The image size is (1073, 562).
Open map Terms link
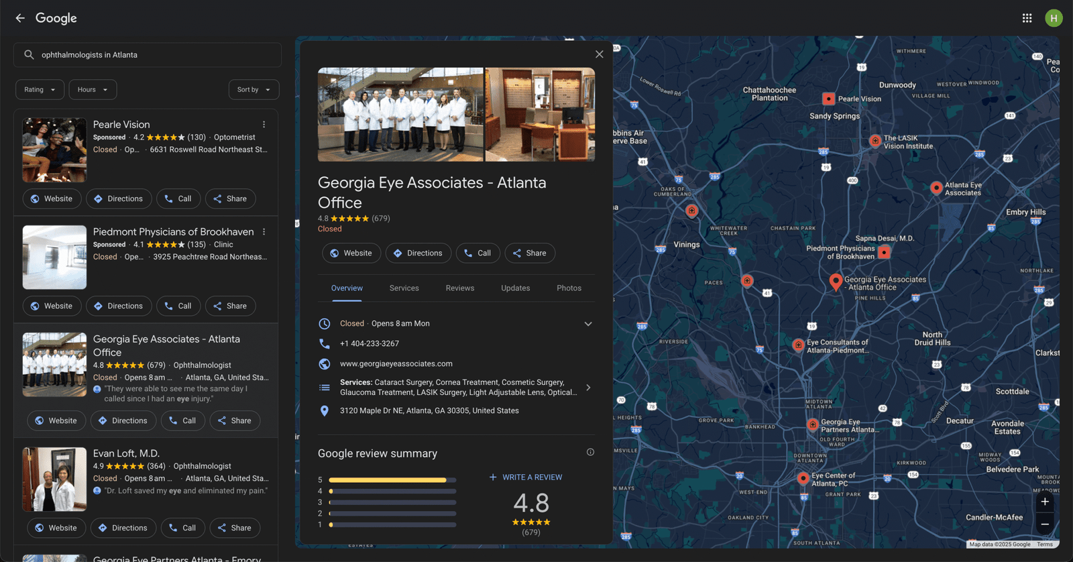click(x=1045, y=545)
